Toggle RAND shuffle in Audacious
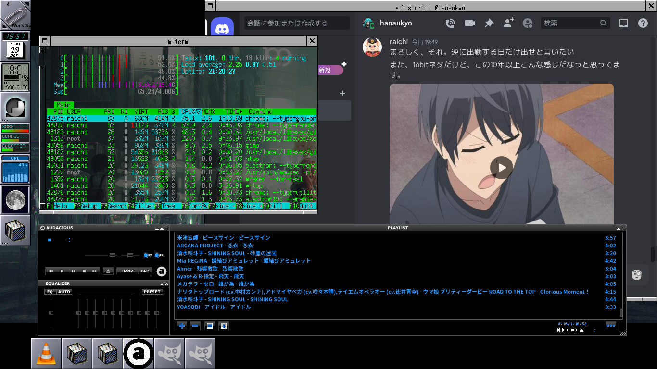The height and width of the screenshot is (369, 657). pos(127,271)
